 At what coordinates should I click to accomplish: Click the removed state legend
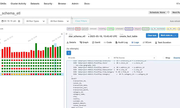(93, 29)
